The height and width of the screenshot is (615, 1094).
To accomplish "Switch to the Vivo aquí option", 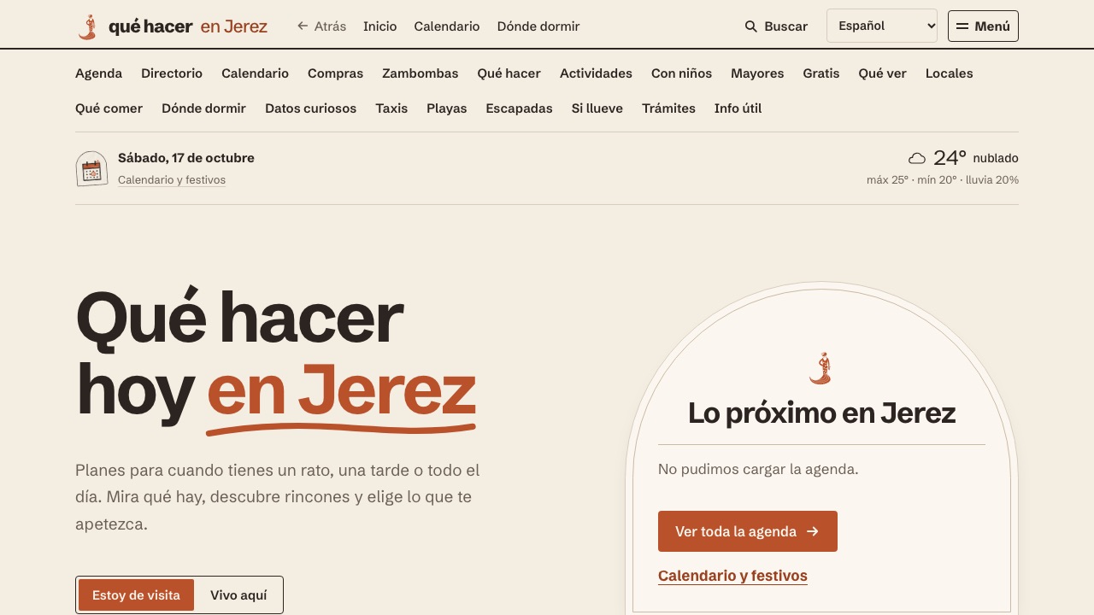I will pyautogui.click(x=238, y=595).
